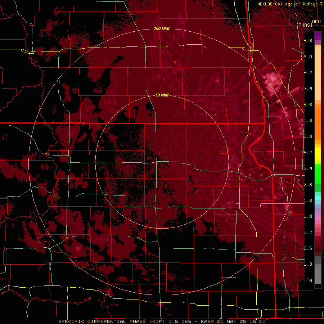324x324 pixels.
Task: Click the small pink echo in the southwest
Action: (78, 248)
